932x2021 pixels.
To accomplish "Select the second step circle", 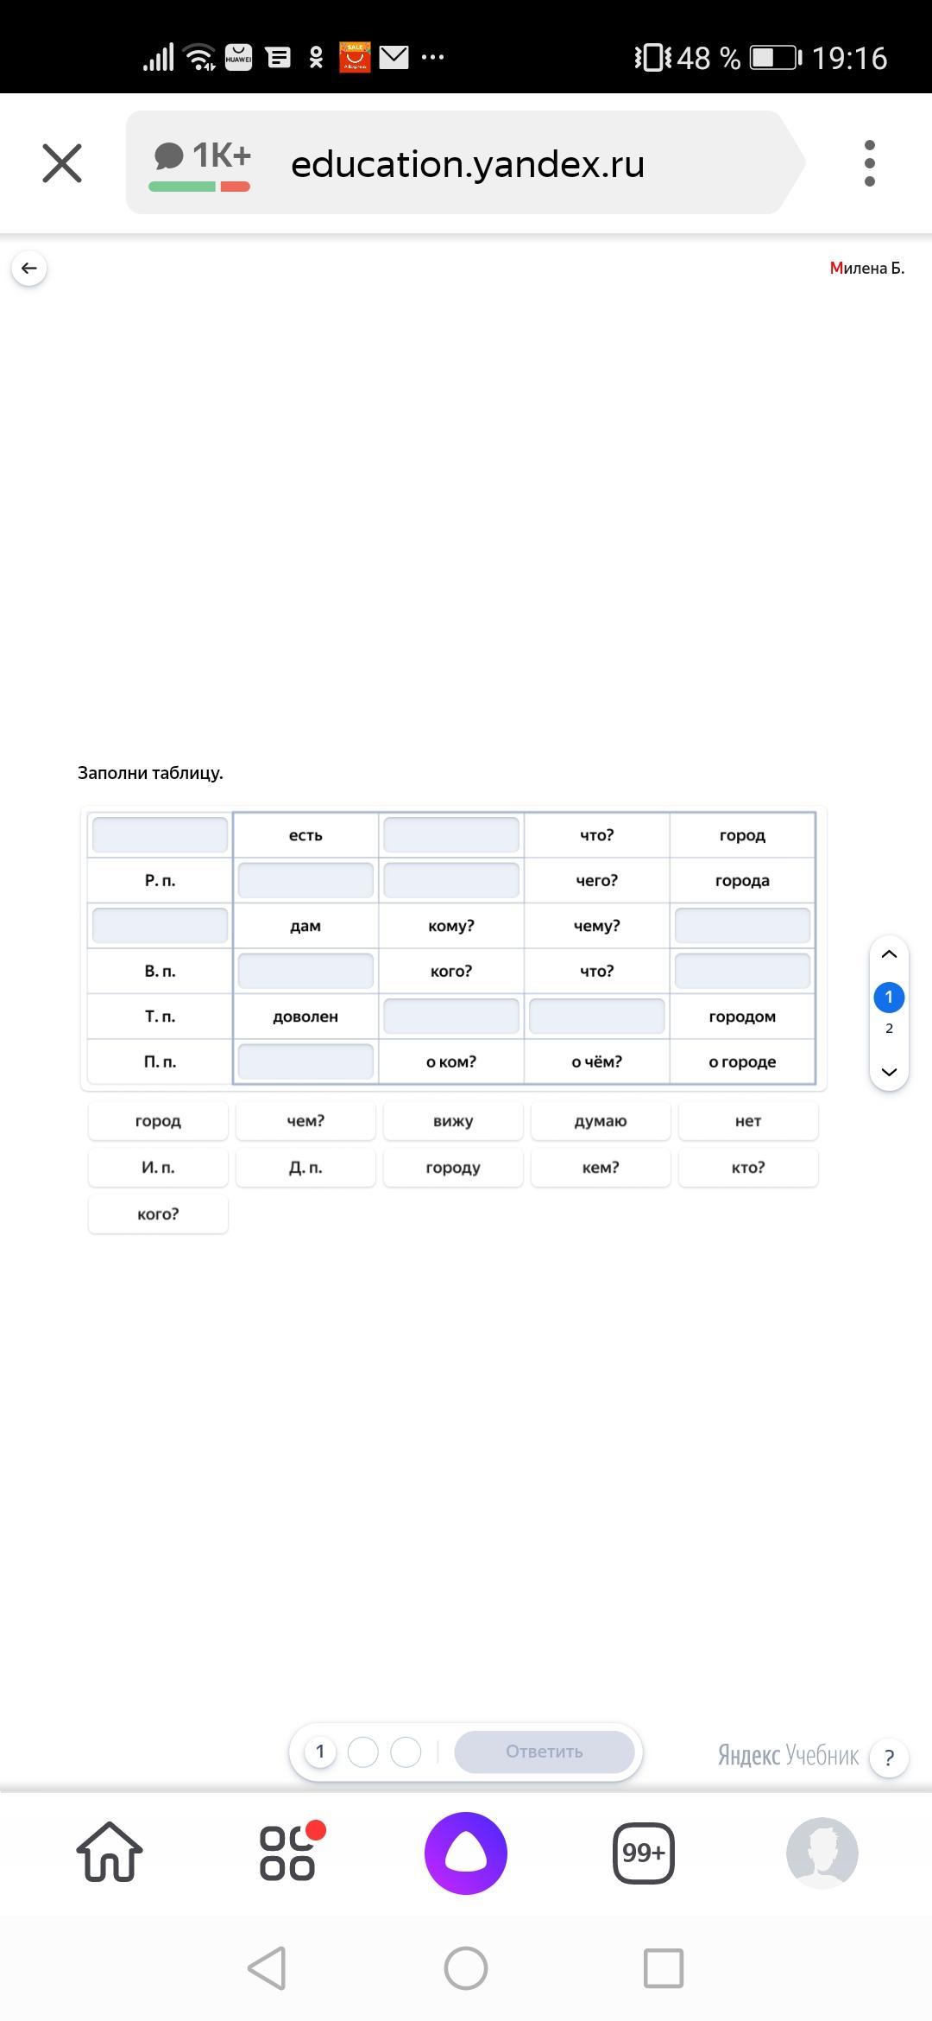I will coord(362,1752).
